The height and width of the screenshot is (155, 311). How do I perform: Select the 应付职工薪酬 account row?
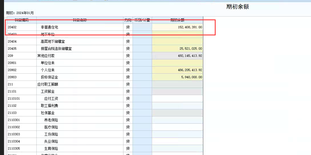point(105,84)
